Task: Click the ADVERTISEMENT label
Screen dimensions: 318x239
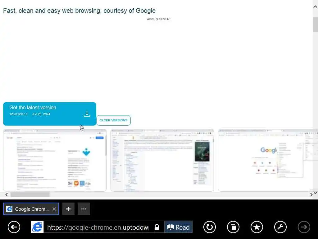Action: pyautogui.click(x=159, y=19)
